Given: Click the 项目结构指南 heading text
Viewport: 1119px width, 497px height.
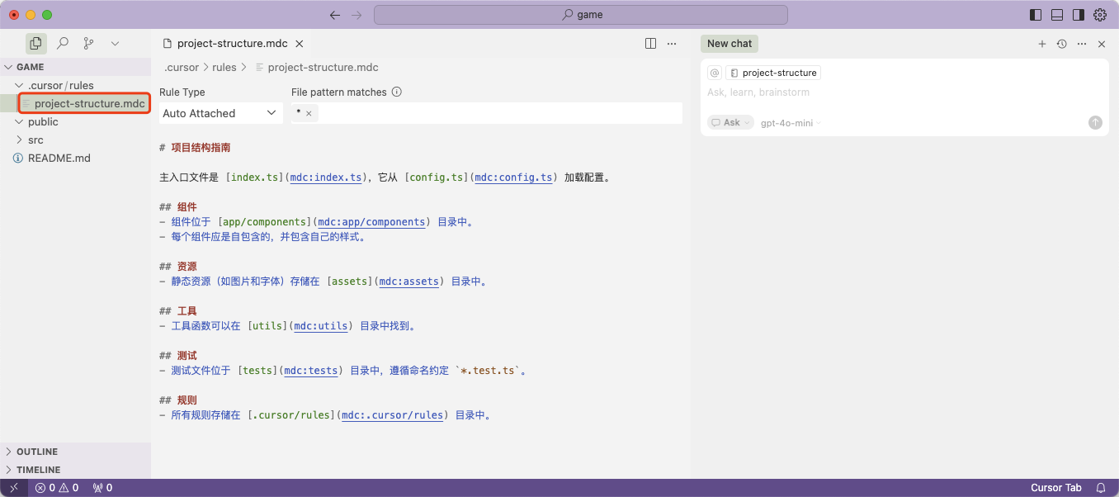Looking at the screenshot, I should pos(201,148).
